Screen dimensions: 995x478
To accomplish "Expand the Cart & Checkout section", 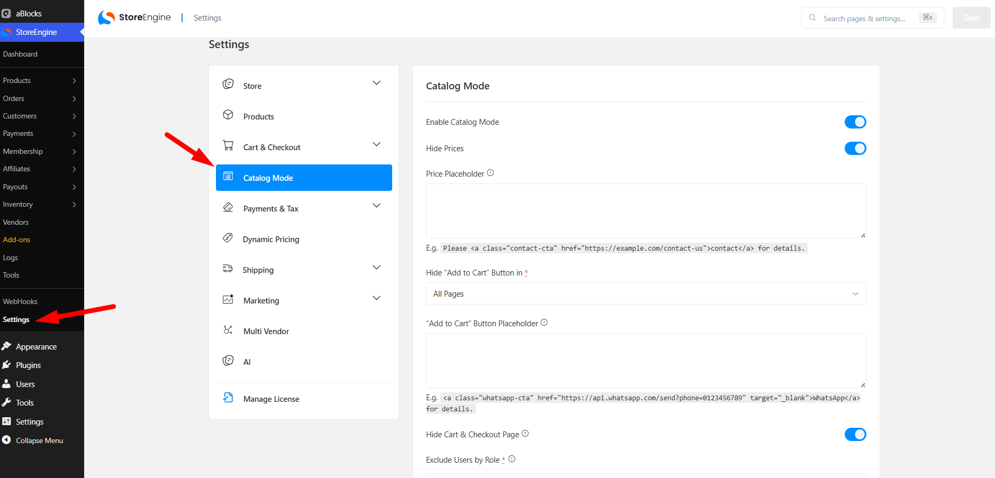I will pos(376,144).
